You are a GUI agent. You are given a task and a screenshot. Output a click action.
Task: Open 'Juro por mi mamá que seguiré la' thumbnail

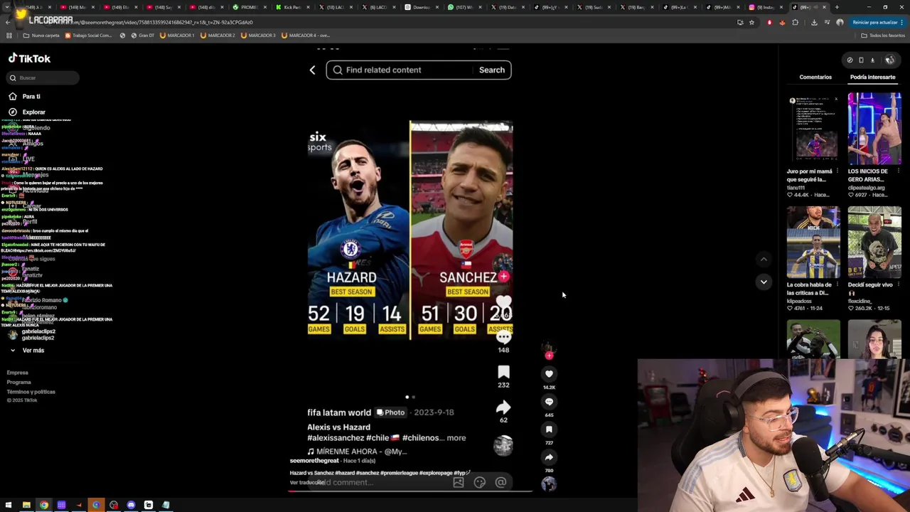[813, 128]
